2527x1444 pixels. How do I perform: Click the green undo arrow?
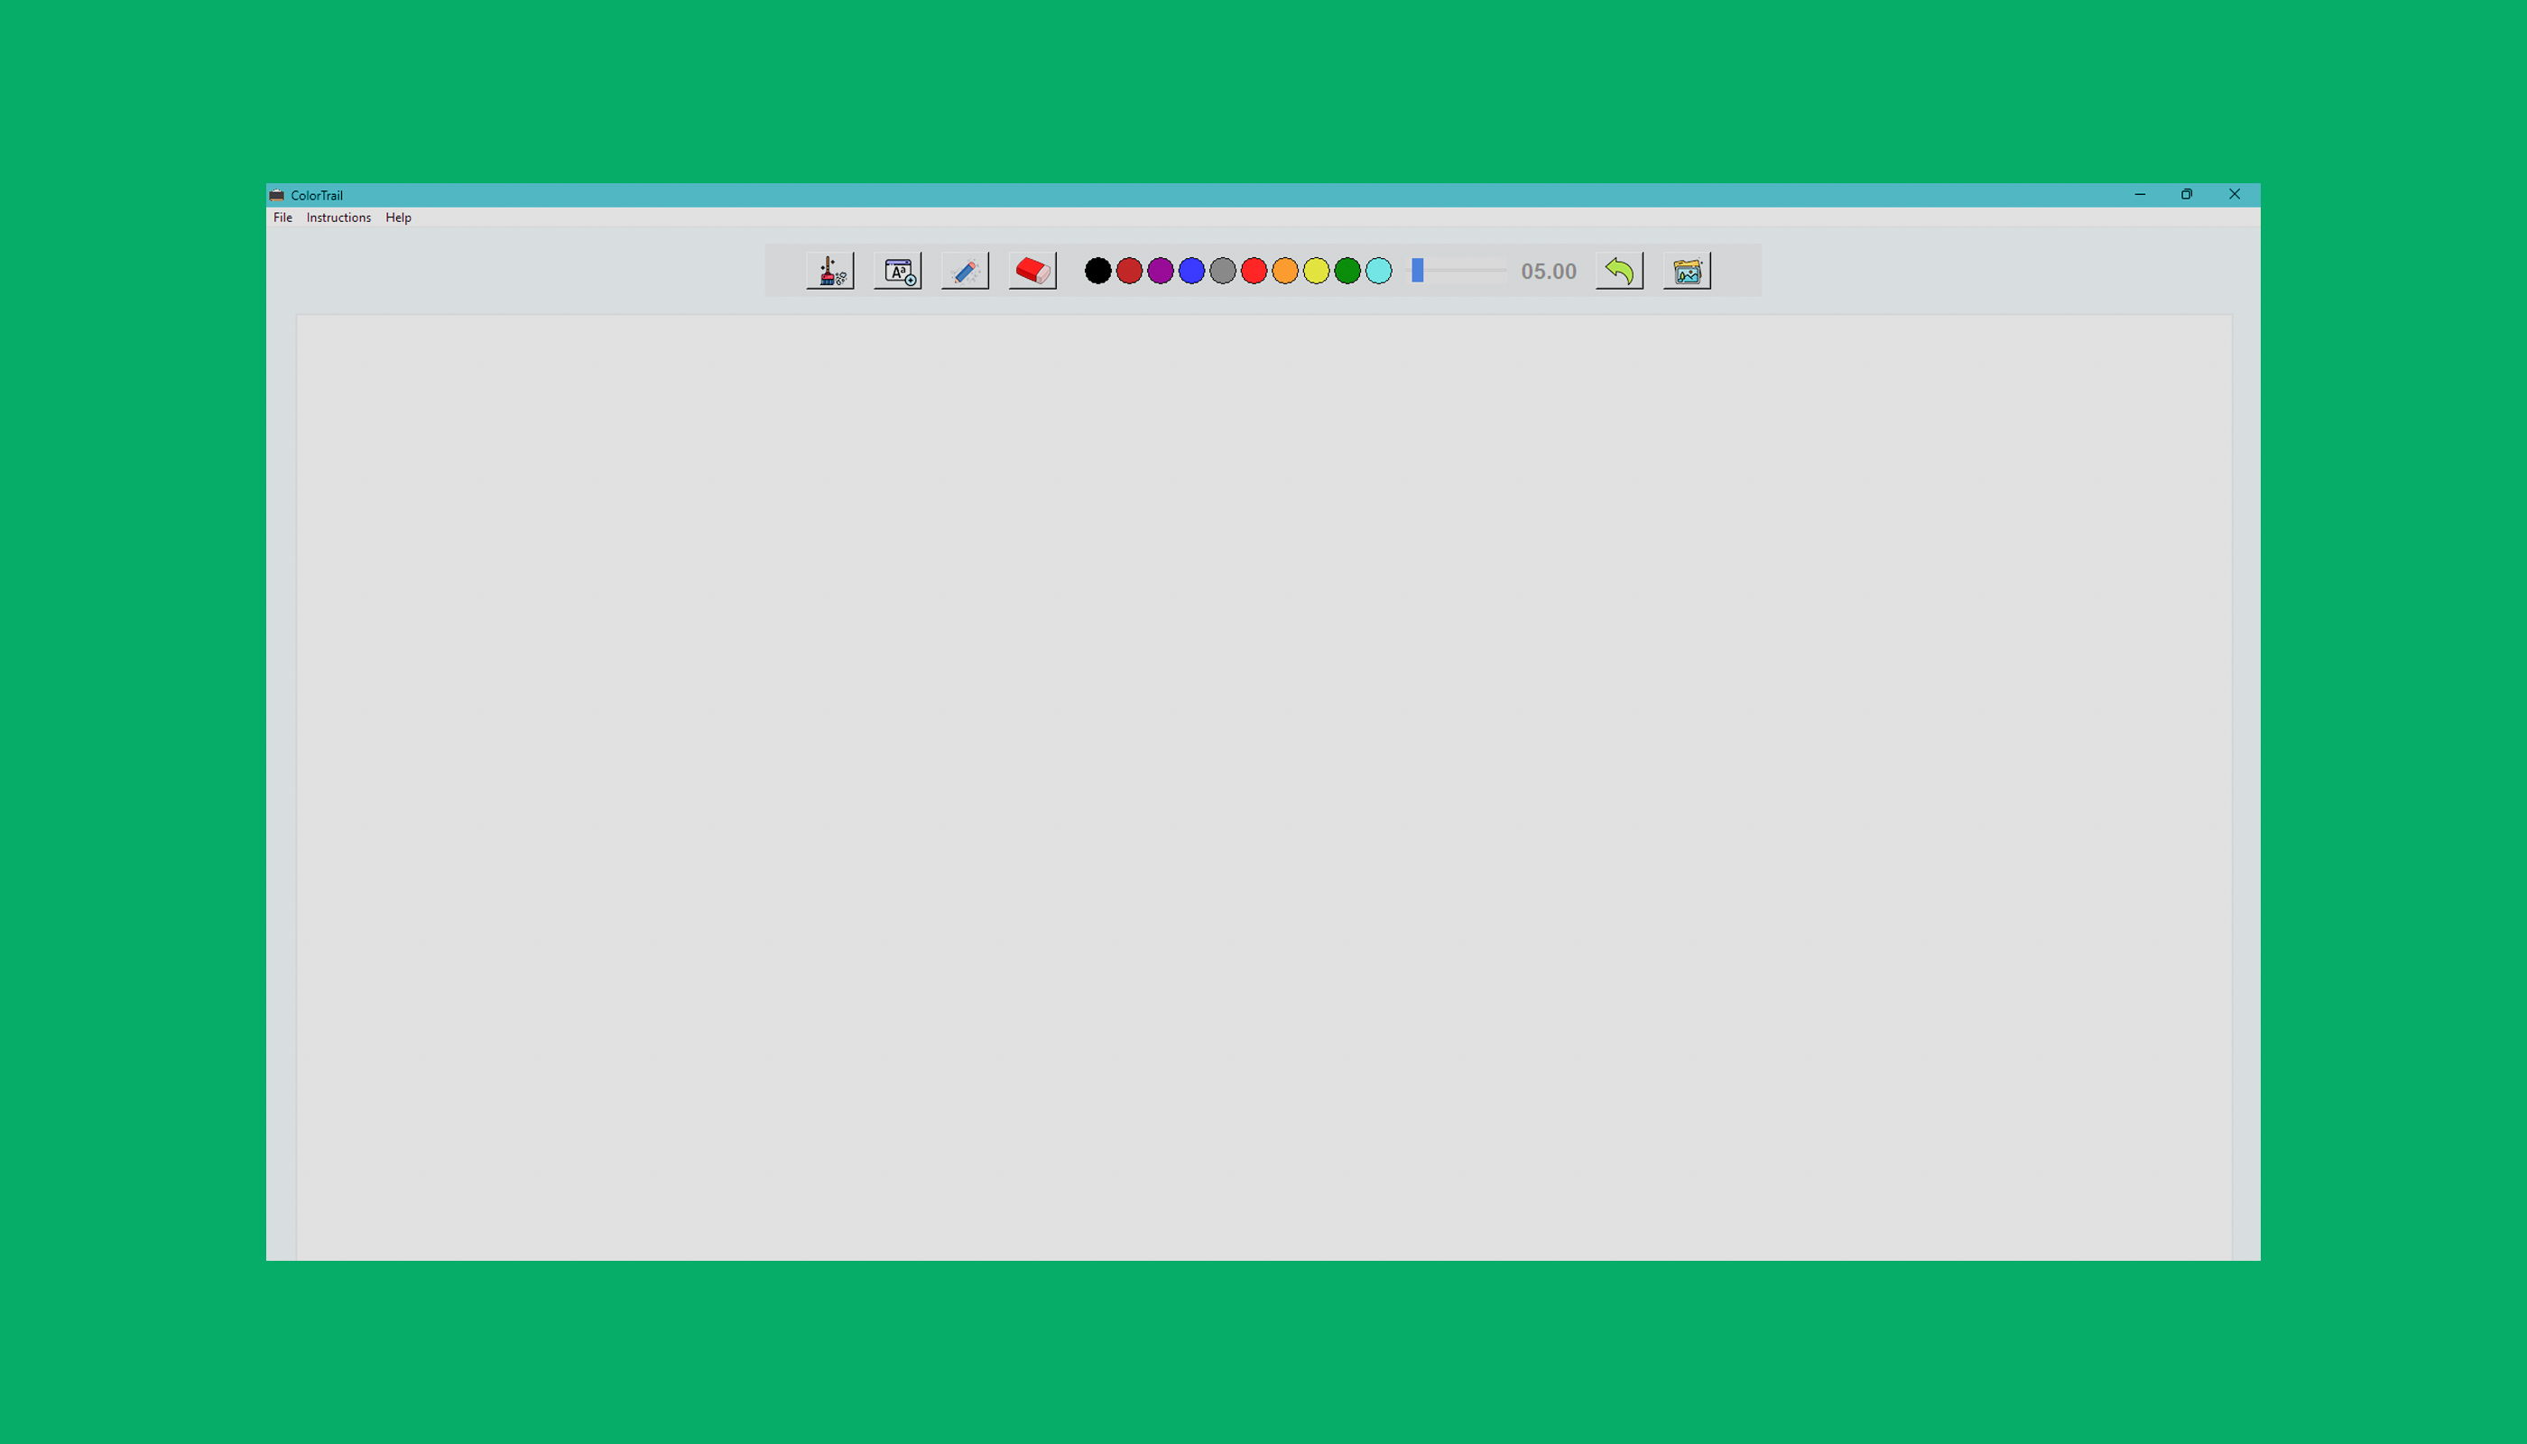pos(1620,271)
